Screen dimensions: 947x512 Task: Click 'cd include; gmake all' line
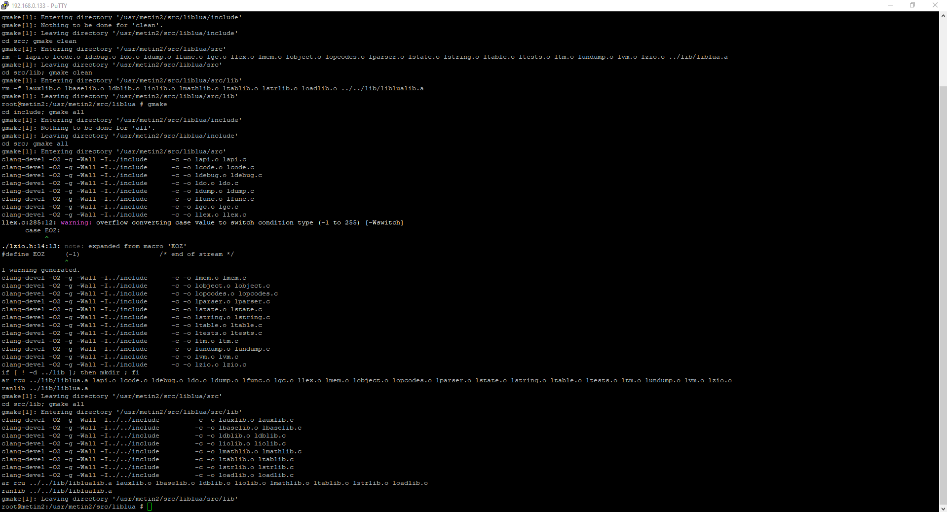43,112
